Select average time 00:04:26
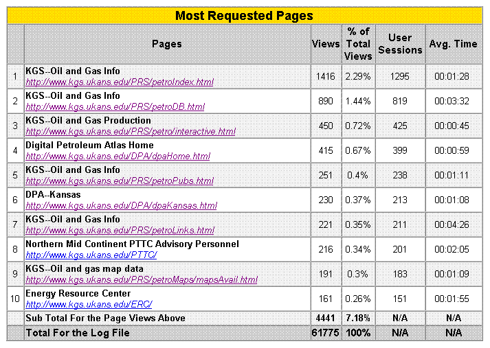Image resolution: width=490 pixels, height=348 pixels. pyautogui.click(x=452, y=224)
